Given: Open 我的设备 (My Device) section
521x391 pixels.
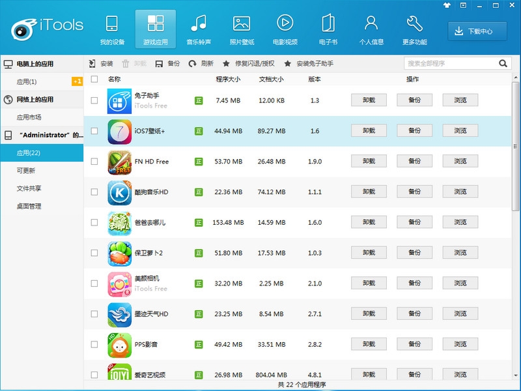Looking at the screenshot, I should 112,30.
